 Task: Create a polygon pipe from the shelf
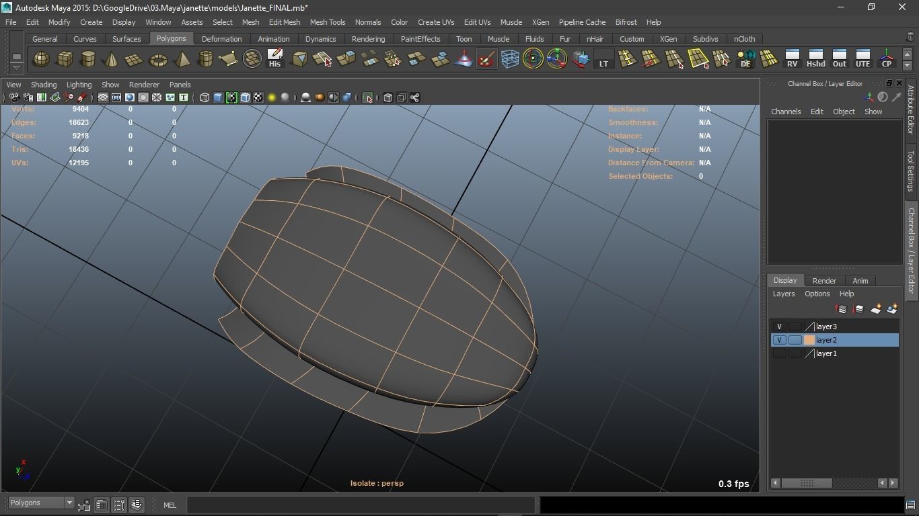205,59
